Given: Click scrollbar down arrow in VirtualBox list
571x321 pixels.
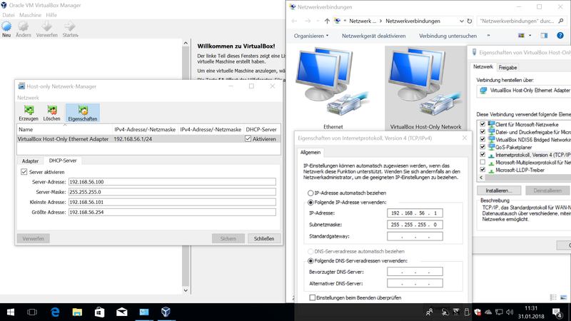Looking at the screenshot, I should 186,290.
